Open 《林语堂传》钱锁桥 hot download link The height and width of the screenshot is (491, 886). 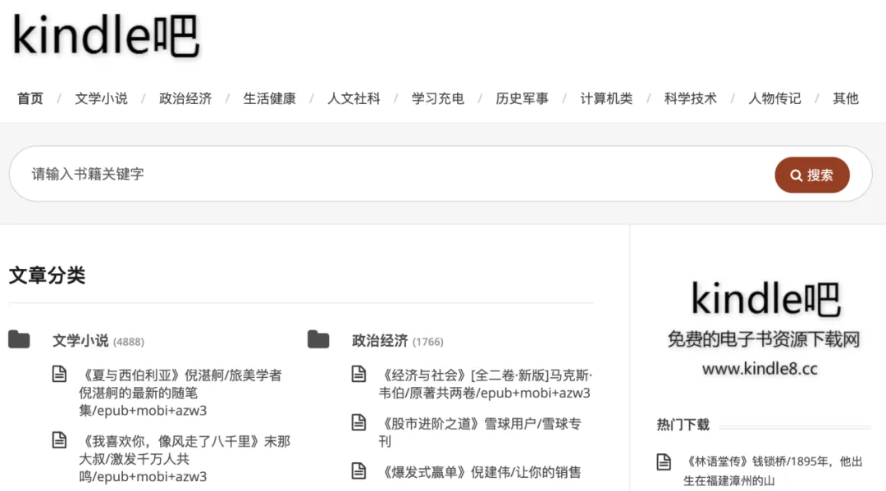tap(774, 471)
